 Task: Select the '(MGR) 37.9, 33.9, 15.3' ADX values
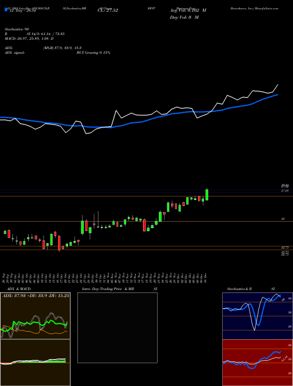[62, 48]
